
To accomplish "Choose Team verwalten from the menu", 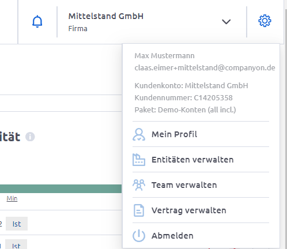I will point(201,185).
